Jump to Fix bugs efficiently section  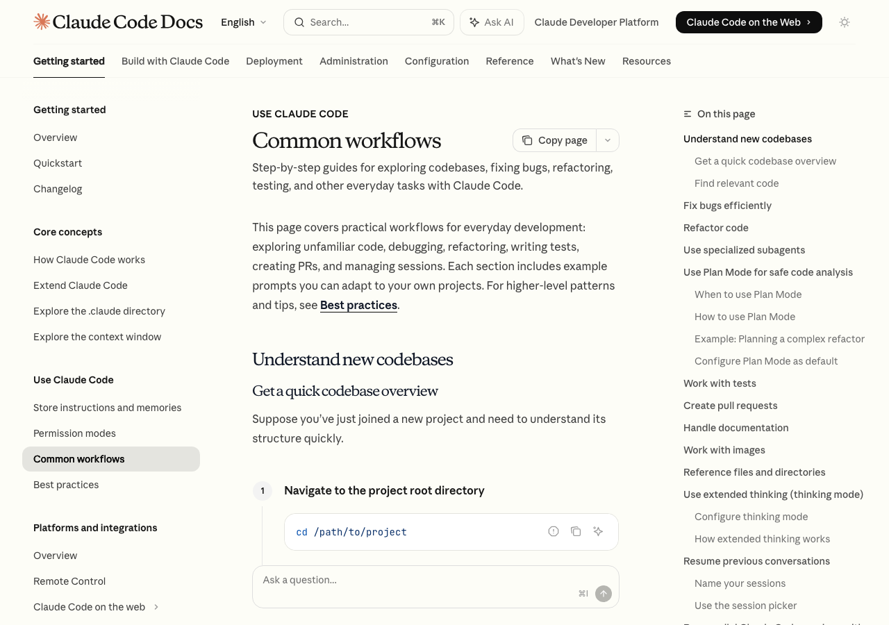point(727,206)
